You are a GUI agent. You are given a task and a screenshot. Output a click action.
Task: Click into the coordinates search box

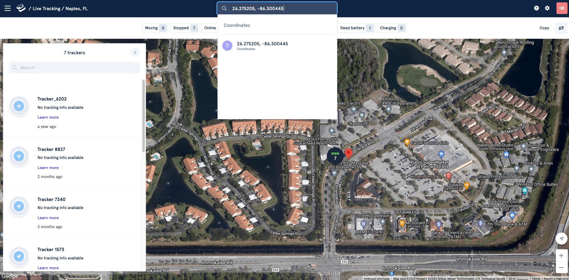(x=277, y=8)
